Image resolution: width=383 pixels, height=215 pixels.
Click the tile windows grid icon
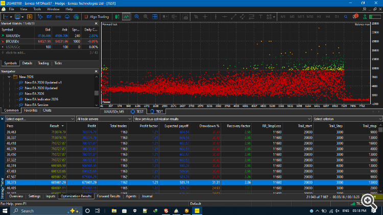coord(155,17)
